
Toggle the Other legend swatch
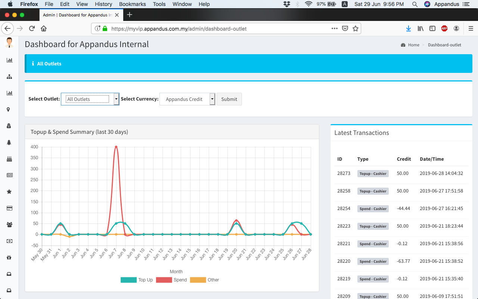[198, 280]
